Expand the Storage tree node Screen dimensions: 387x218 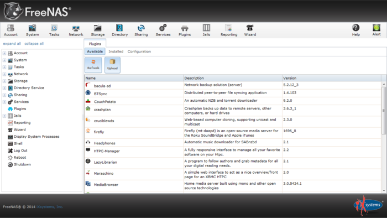[x=4, y=81]
